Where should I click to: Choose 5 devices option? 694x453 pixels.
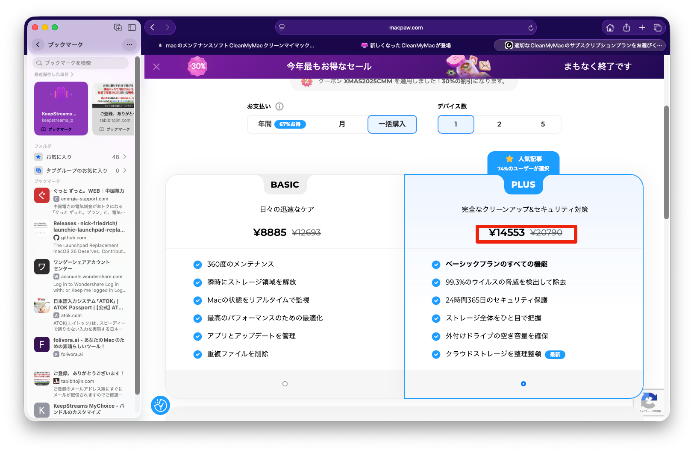click(x=543, y=124)
